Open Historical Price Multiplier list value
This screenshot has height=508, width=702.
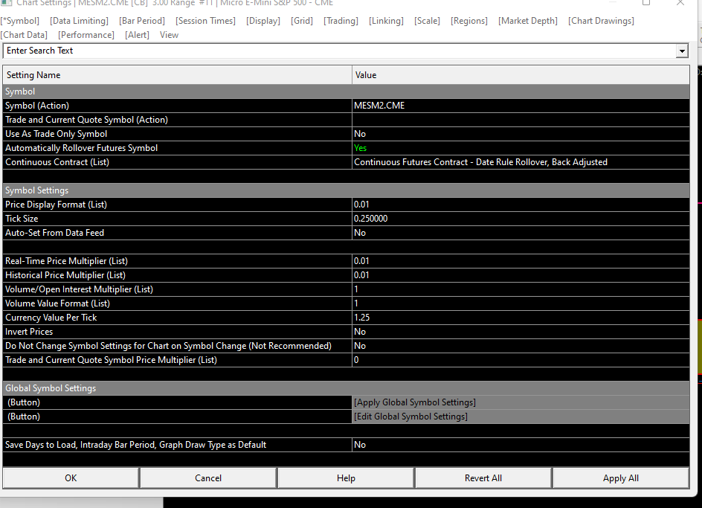521,275
